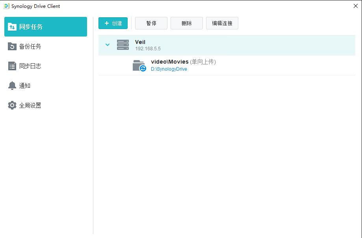Switch to the 全局设置 label
The image size is (362, 238).
(x=30, y=105)
